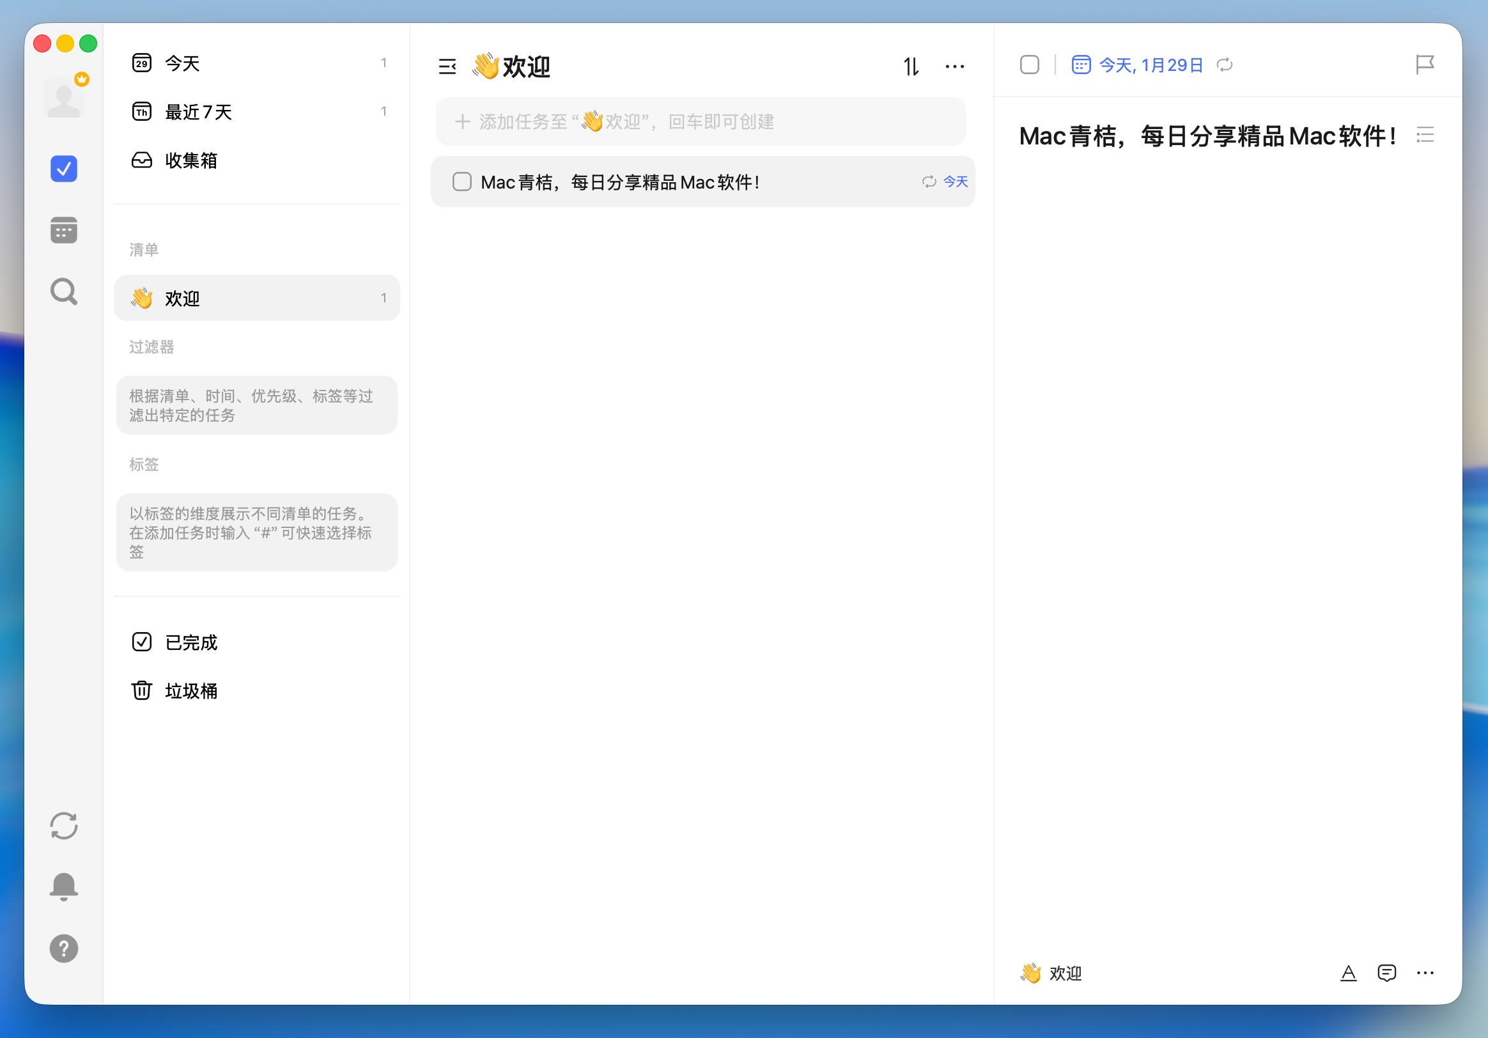Set priority with the flag icon
The image size is (1488, 1038).
[1425, 64]
